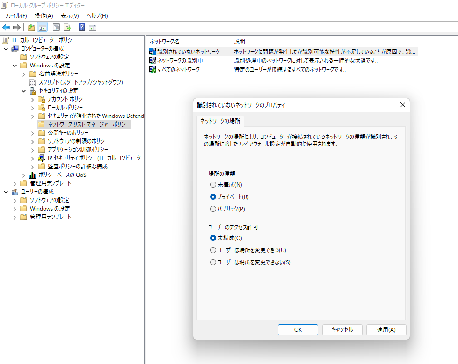This screenshot has width=458, height=364.
Task: Click the キャンセル button
Action: tap(342, 330)
